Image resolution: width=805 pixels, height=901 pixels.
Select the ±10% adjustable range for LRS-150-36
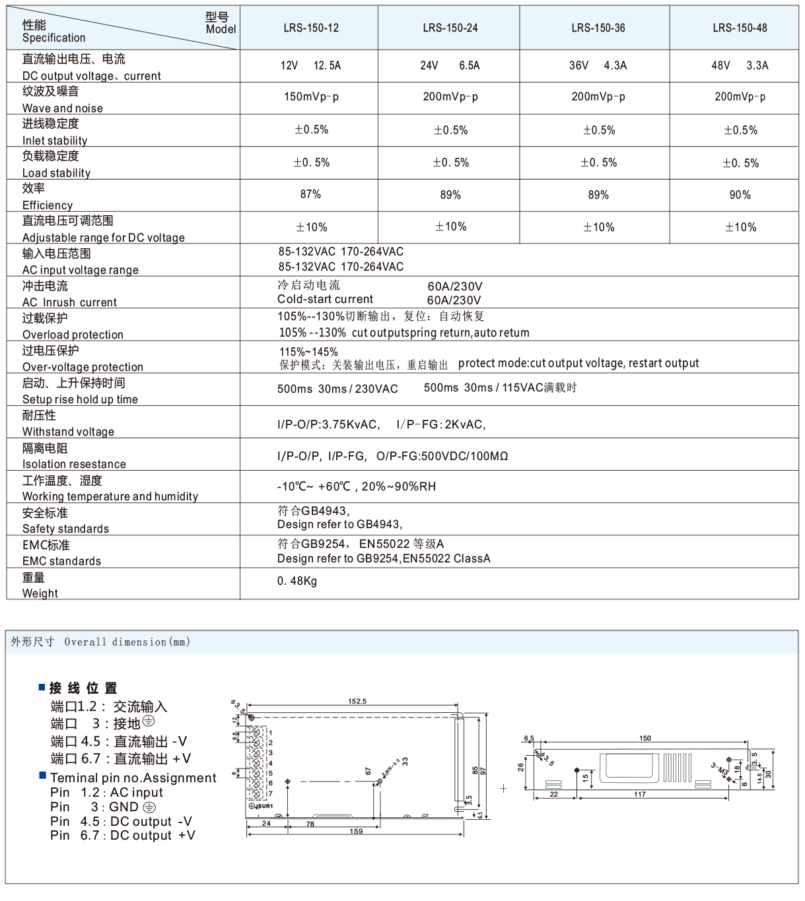point(595,226)
